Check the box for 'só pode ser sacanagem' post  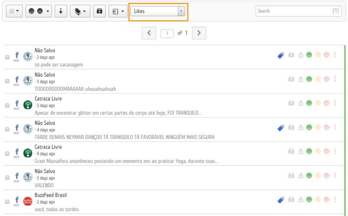7,57
